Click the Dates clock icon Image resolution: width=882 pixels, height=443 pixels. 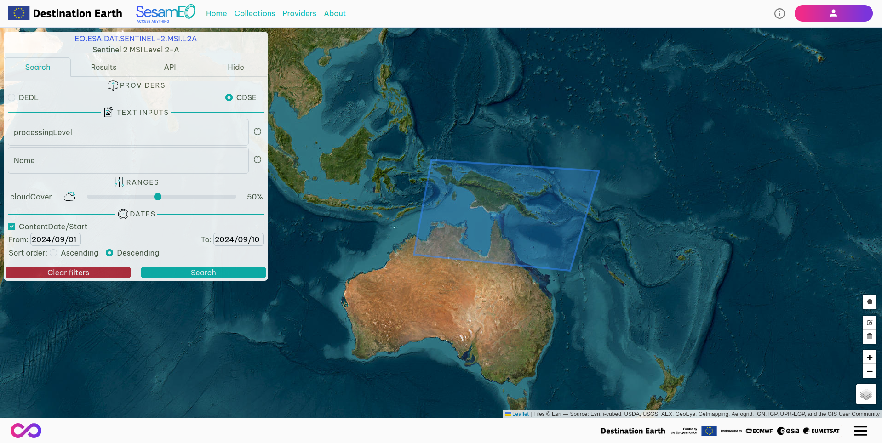(123, 214)
